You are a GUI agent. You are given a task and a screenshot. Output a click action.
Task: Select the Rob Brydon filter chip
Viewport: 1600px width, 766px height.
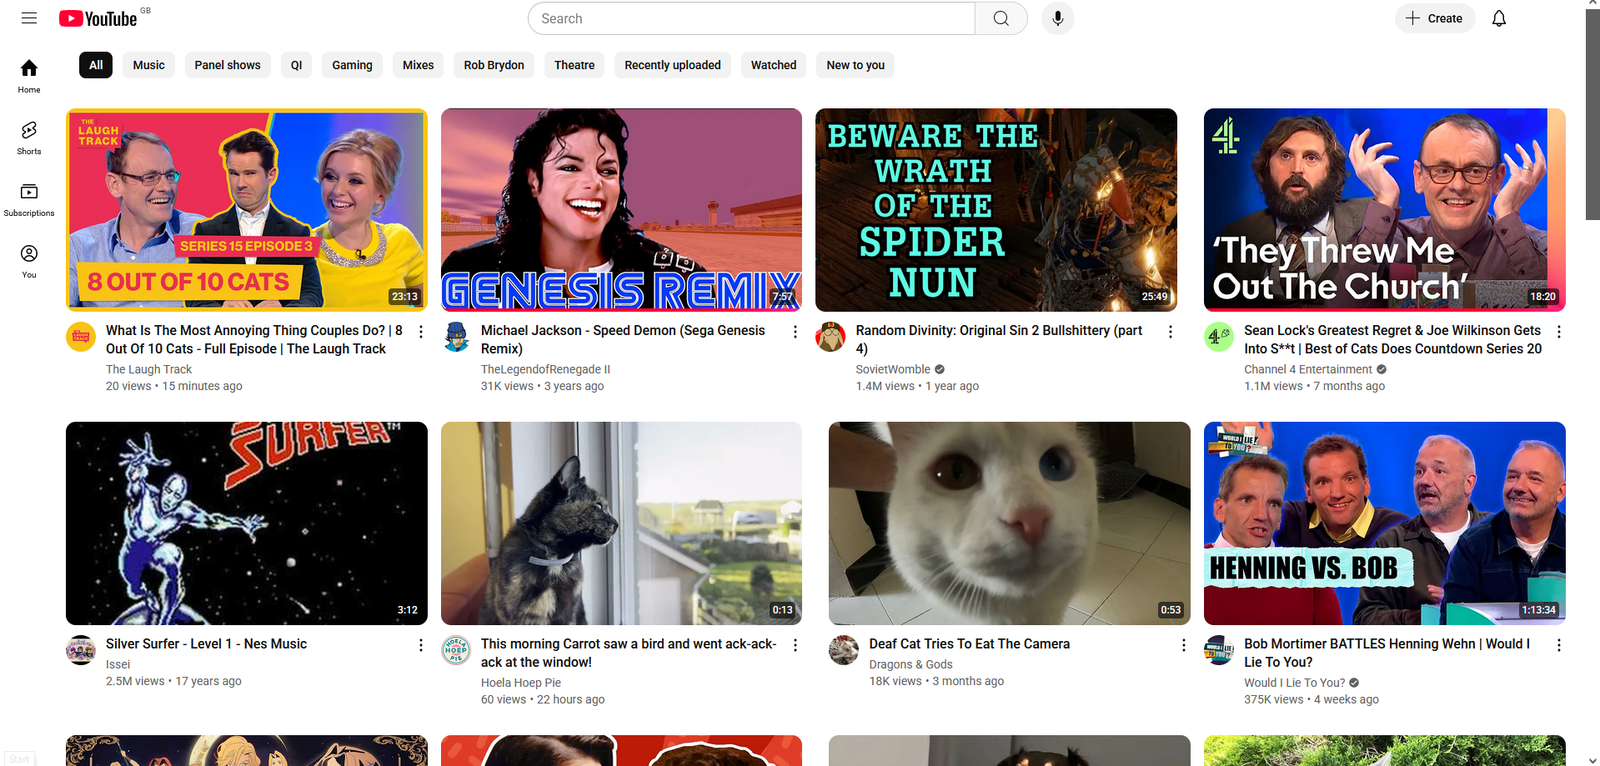494,65
